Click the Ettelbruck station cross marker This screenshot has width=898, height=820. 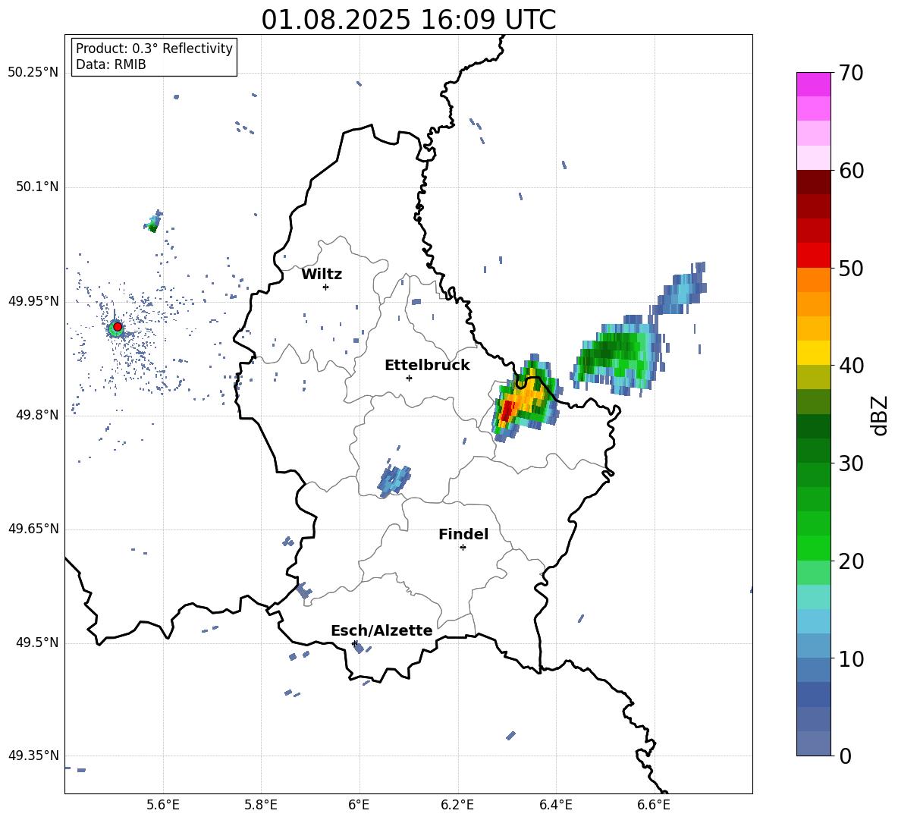coord(409,378)
